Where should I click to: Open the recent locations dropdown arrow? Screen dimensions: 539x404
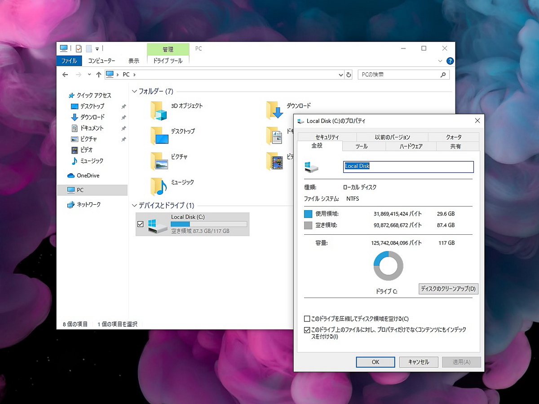click(89, 75)
